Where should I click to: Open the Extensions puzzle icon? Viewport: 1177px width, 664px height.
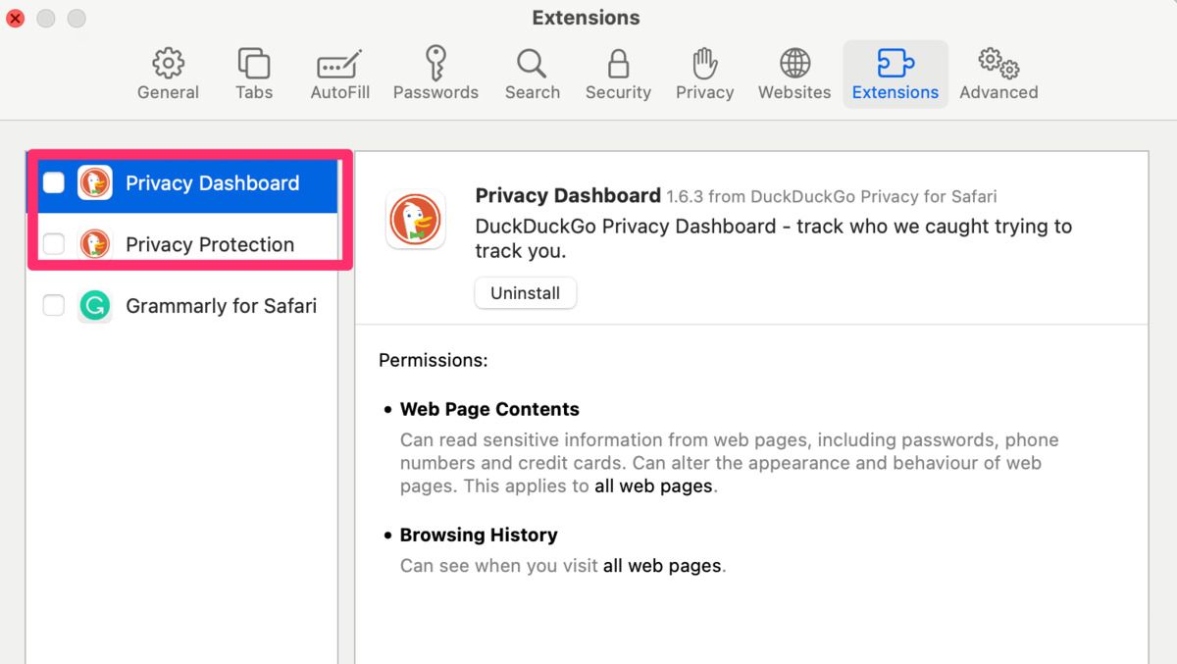pos(895,63)
